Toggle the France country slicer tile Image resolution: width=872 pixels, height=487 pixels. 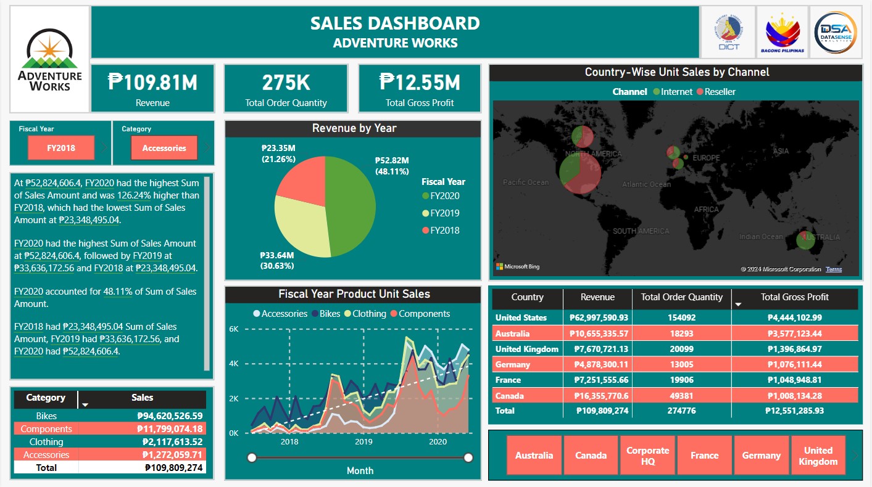coord(705,456)
